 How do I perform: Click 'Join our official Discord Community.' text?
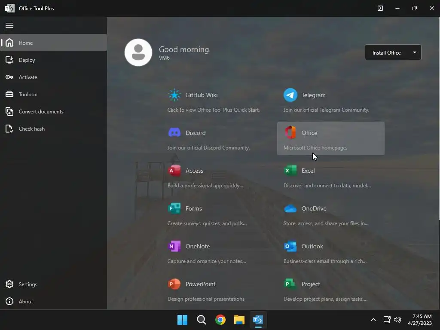pyautogui.click(x=208, y=148)
